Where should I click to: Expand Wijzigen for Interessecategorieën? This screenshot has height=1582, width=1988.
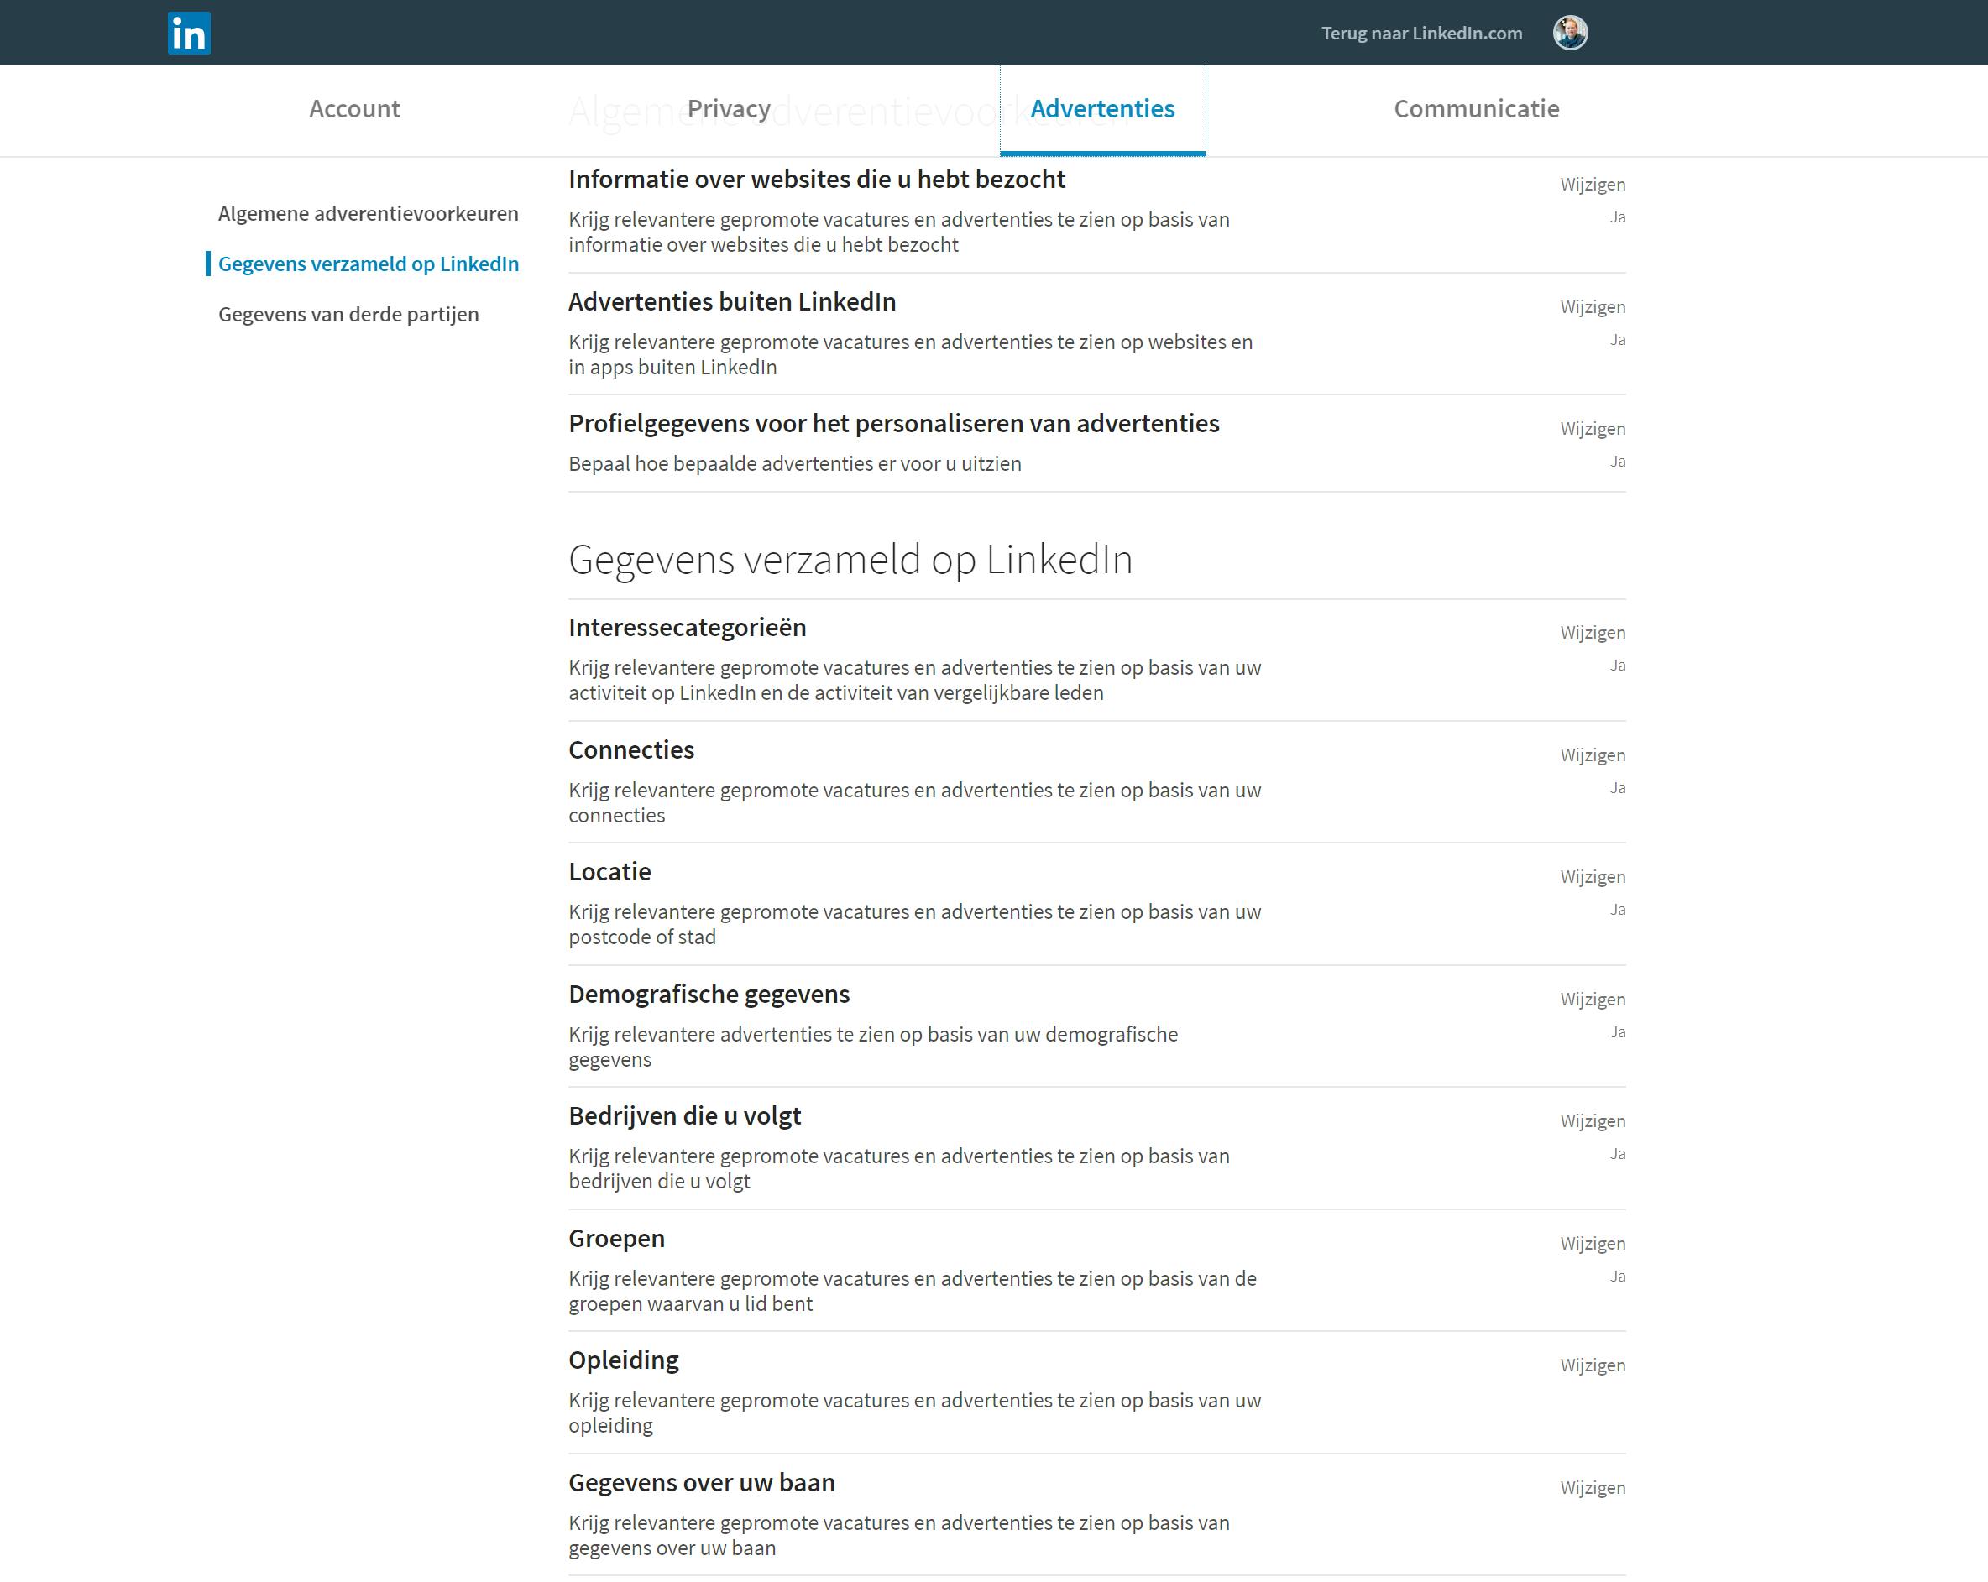1592,633
